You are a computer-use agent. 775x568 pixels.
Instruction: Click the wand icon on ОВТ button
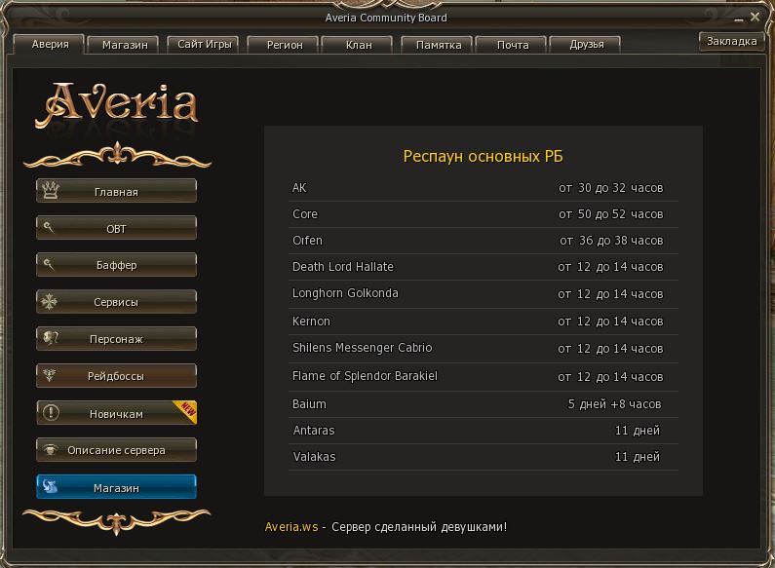50,228
